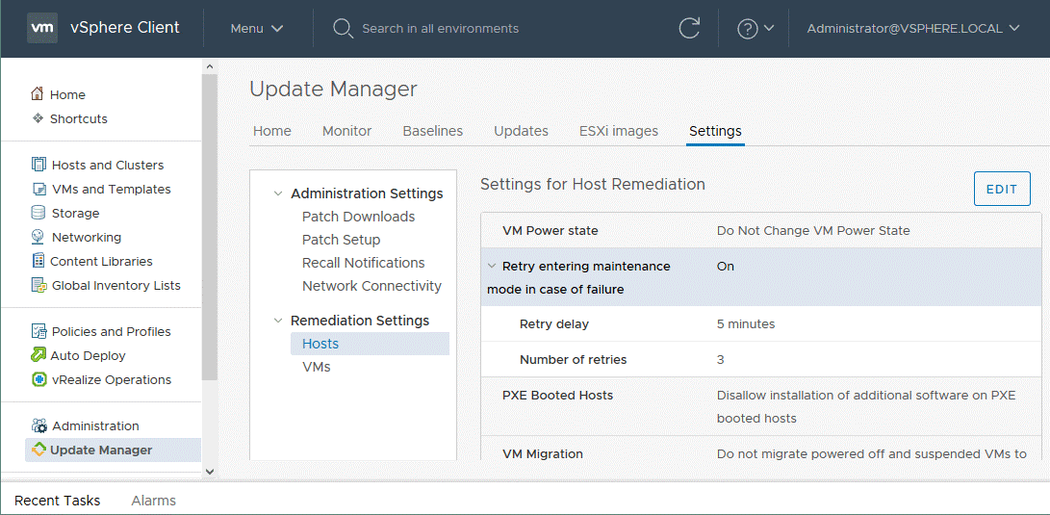Image resolution: width=1050 pixels, height=515 pixels.
Task: Open the Networking icon
Action: point(38,237)
